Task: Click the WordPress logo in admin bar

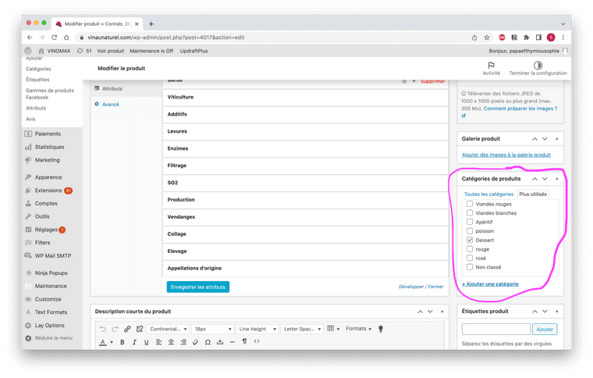Action: 28,51
